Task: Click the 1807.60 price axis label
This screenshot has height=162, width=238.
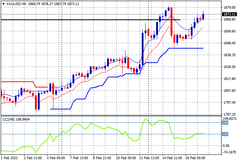Action: coord(229,91)
